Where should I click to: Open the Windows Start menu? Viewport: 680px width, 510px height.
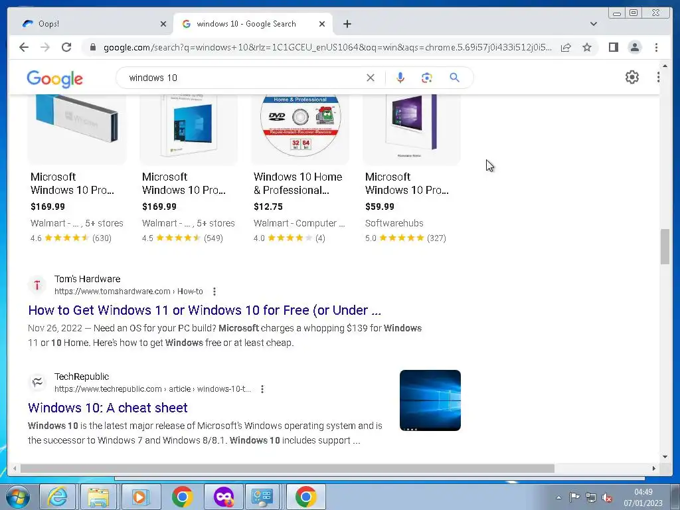(18, 497)
